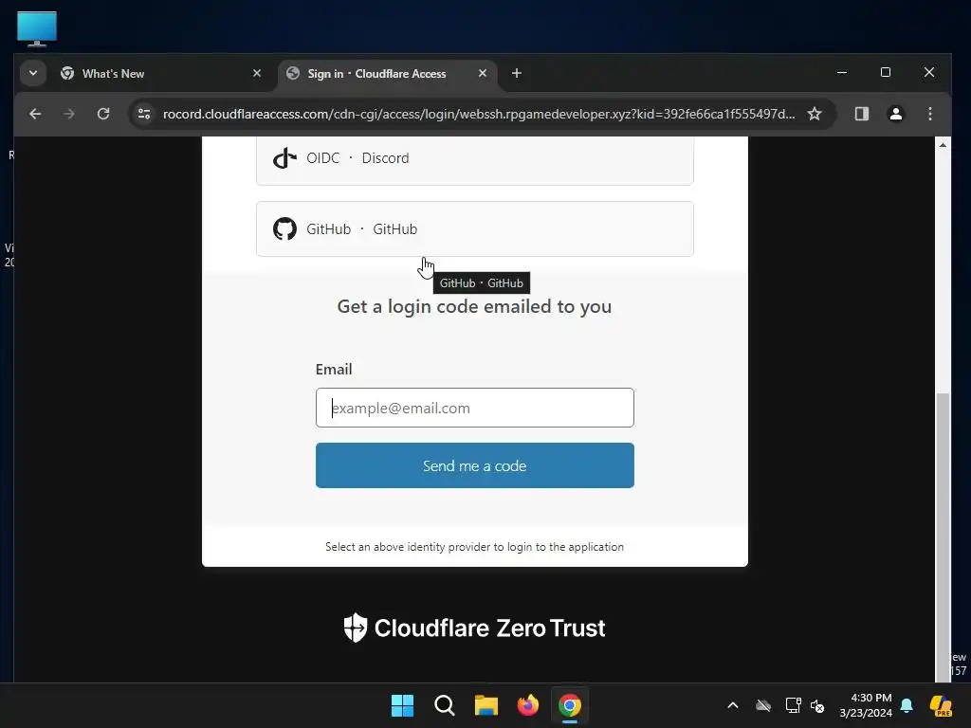Focus the Email input field

click(x=475, y=408)
